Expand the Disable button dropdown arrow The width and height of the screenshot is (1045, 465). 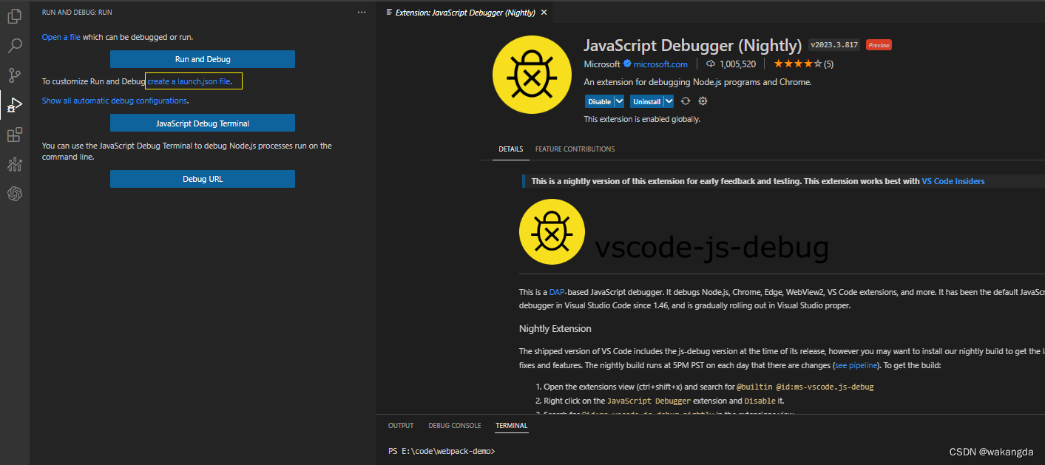coord(618,101)
